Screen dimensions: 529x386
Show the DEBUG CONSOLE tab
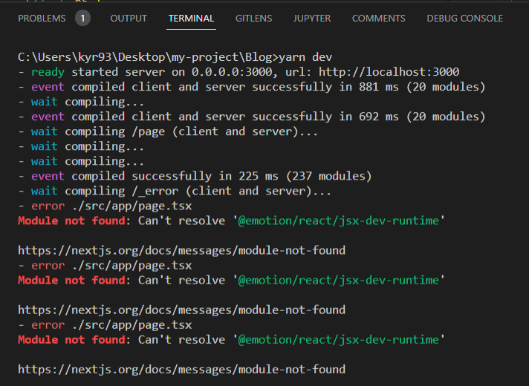[465, 19]
